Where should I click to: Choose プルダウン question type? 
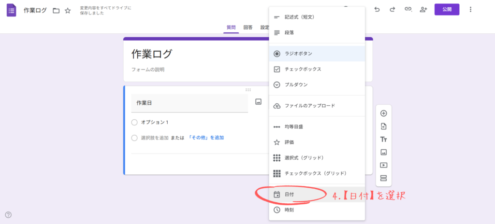click(x=317, y=84)
